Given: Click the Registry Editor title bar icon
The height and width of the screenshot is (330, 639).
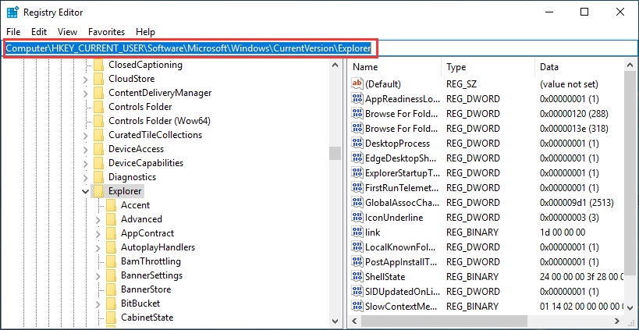Looking at the screenshot, I should point(12,12).
